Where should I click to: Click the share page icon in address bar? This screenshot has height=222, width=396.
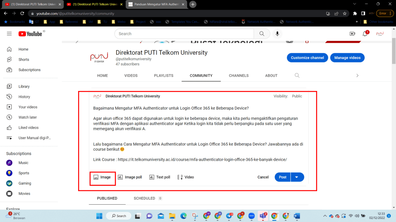(336, 13)
